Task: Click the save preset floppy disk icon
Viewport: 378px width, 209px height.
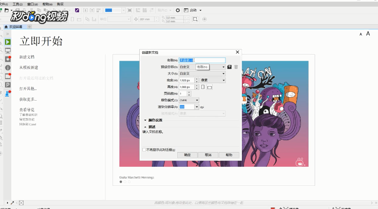Action: [x=230, y=67]
